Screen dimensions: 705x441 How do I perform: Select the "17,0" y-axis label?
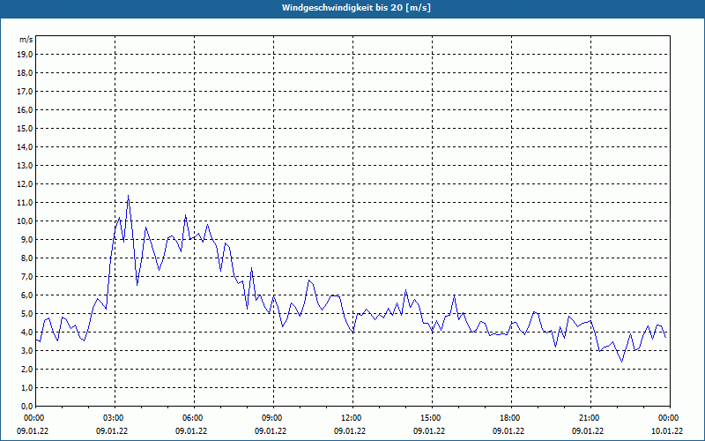point(25,92)
